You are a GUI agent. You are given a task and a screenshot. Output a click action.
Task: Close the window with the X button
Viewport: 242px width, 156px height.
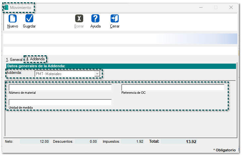coord(231,7)
